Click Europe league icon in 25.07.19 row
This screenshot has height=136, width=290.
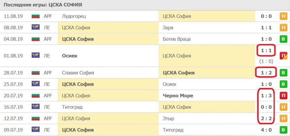(x=35, y=84)
